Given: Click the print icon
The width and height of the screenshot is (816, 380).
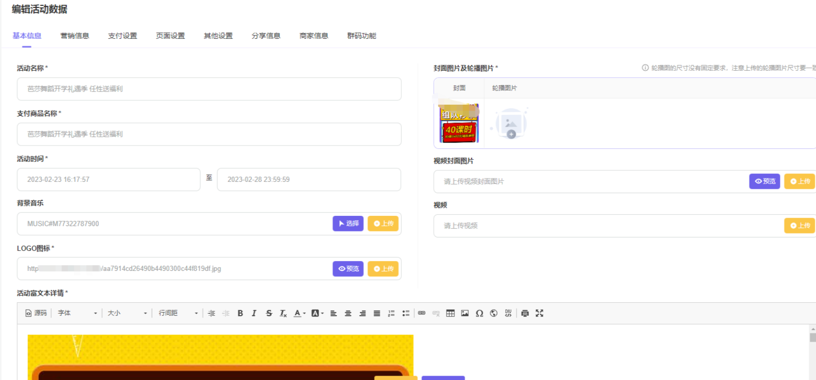Looking at the screenshot, I should [x=525, y=313].
